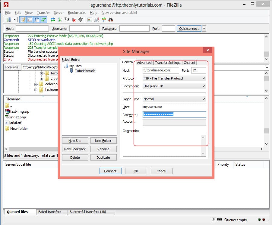
Task: Open directory listing filters icon
Action: [90, 20]
